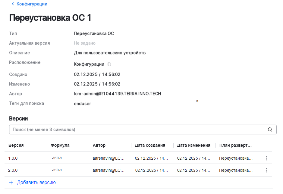Open deployment plan of version 1.0.0

[x=236, y=158]
